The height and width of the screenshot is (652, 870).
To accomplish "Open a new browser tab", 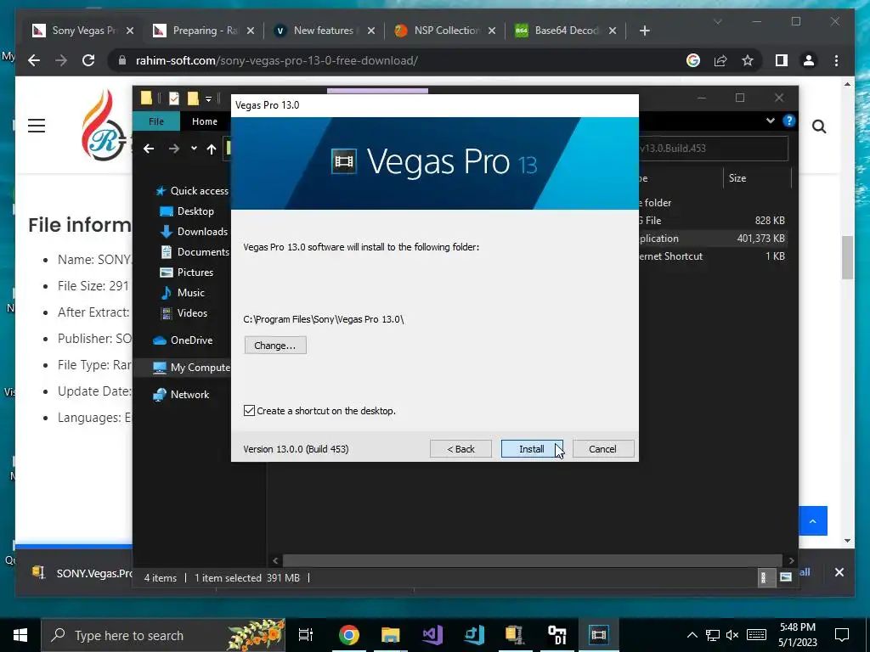I will click(644, 31).
